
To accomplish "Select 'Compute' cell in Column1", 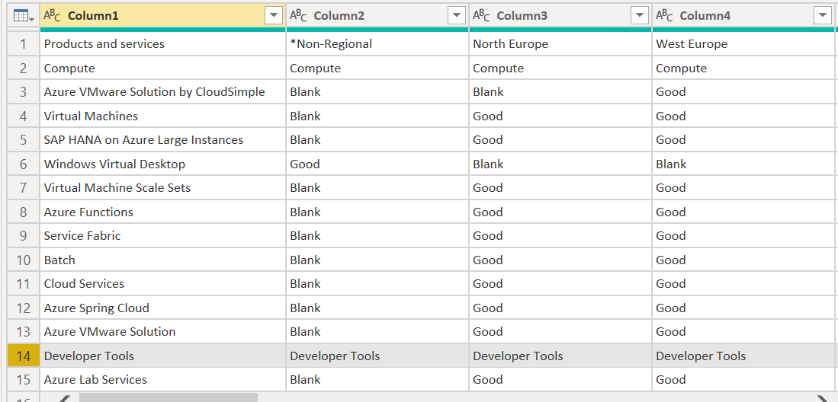I will click(x=163, y=68).
